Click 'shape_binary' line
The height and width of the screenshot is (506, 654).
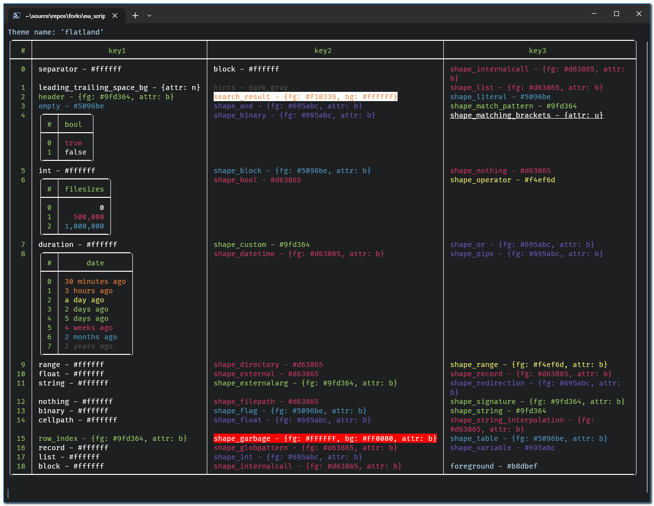294,115
